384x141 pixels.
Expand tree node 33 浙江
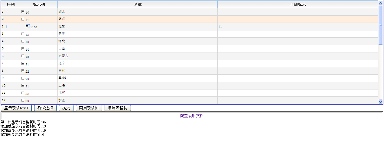[23, 100]
